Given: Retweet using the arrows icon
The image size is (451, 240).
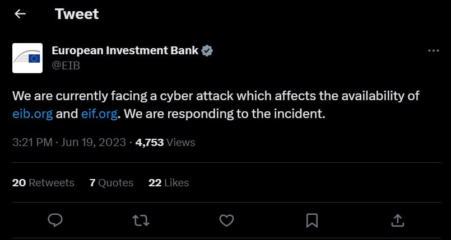Looking at the screenshot, I should [141, 220].
